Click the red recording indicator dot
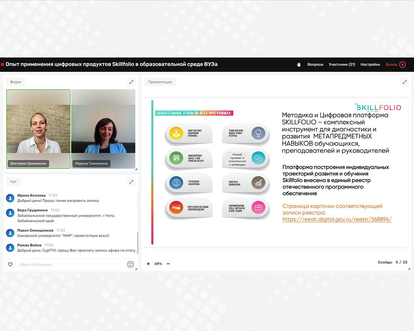The width and height of the screenshot is (414, 331). (2, 65)
